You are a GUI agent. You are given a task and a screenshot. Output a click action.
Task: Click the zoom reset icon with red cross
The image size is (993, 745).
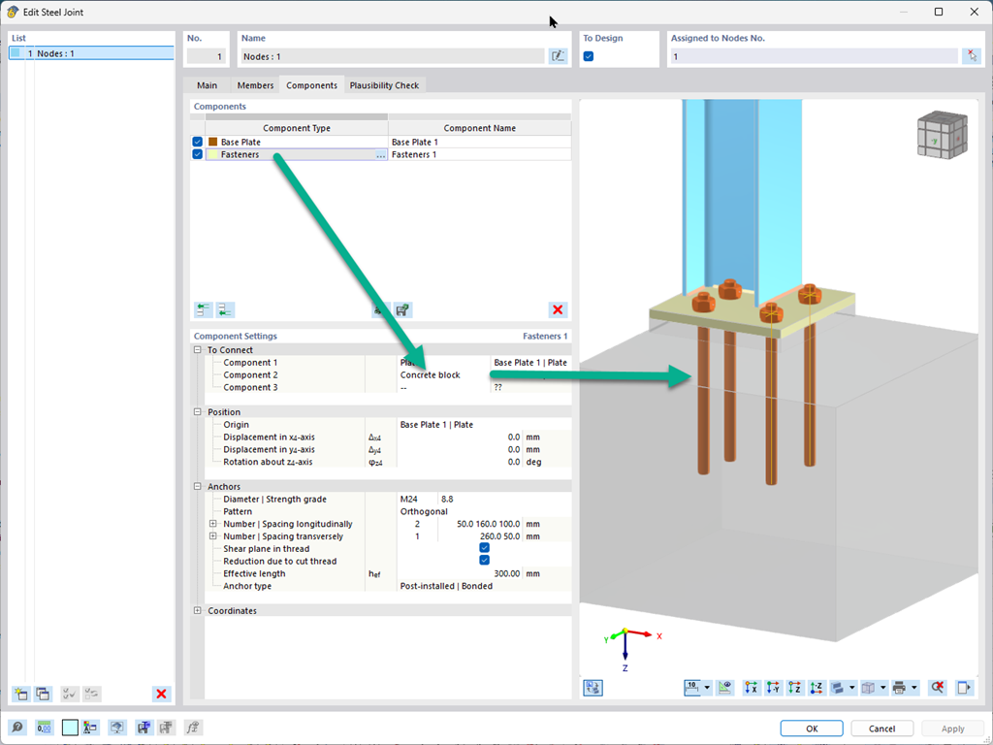click(938, 688)
